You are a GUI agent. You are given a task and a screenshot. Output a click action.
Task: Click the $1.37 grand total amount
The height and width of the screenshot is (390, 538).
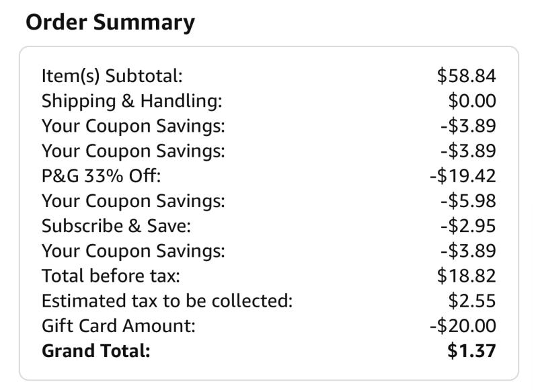(x=472, y=351)
